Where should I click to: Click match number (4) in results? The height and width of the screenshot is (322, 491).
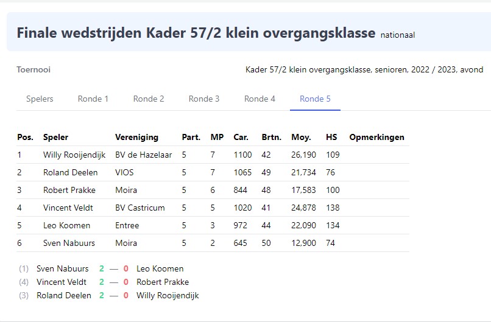[24, 282]
